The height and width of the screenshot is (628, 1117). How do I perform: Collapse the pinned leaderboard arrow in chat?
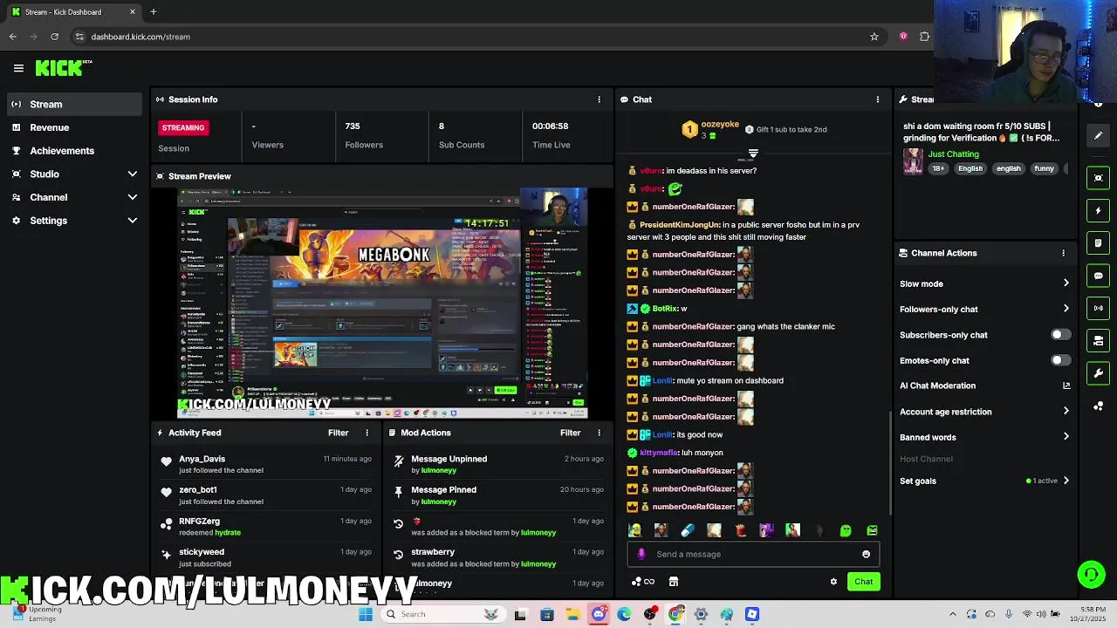[x=753, y=154]
